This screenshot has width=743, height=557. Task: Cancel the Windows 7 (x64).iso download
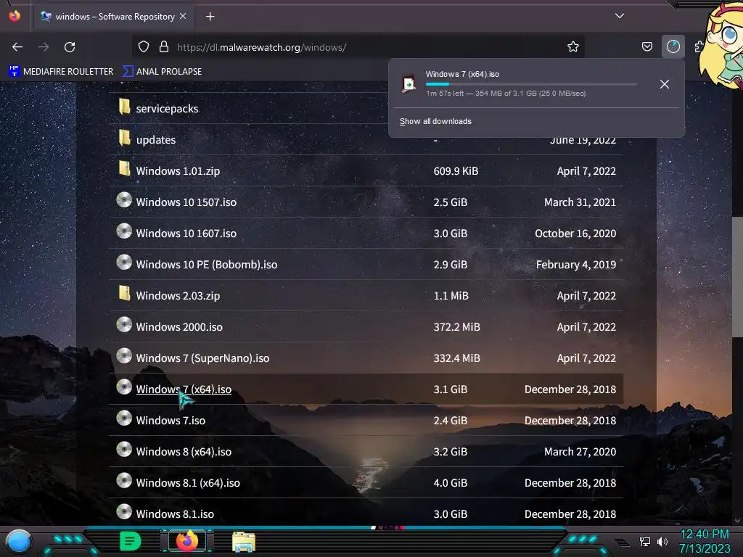click(x=665, y=84)
